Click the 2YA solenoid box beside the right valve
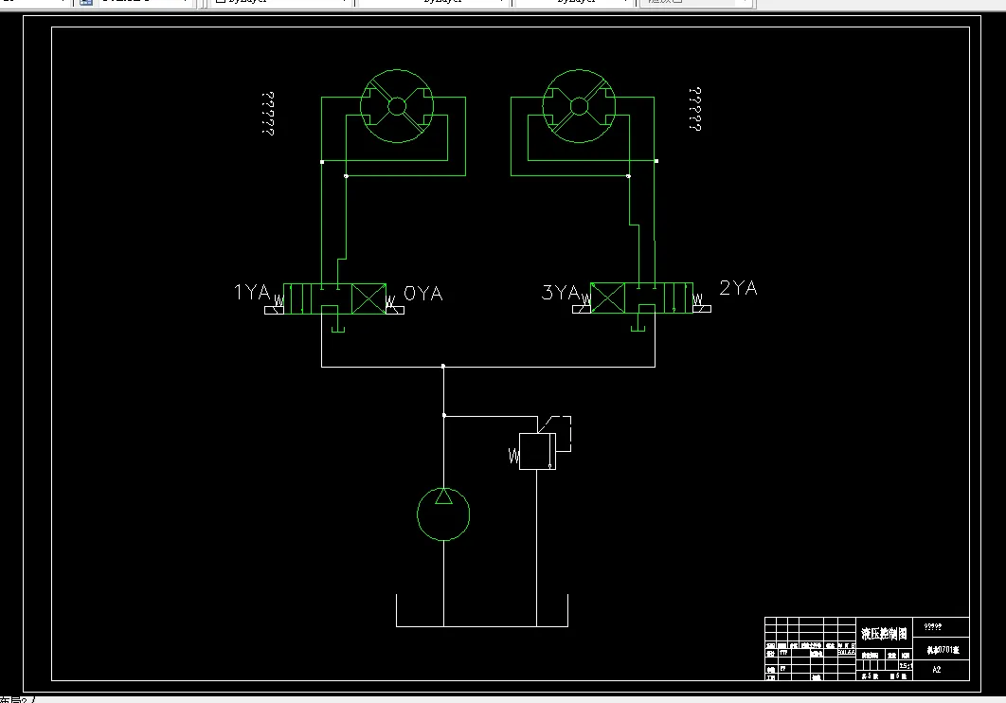The width and height of the screenshot is (1006, 703). pos(701,309)
